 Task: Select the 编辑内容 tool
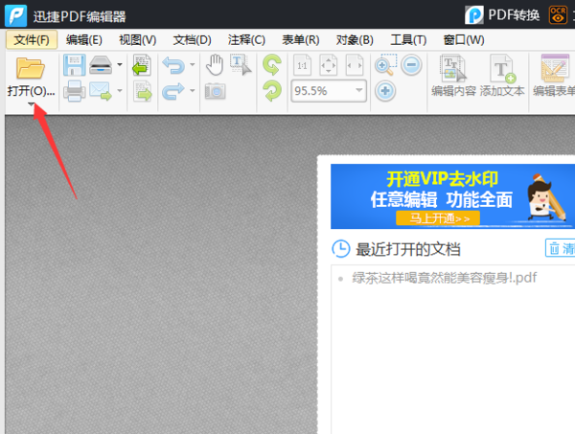(453, 76)
